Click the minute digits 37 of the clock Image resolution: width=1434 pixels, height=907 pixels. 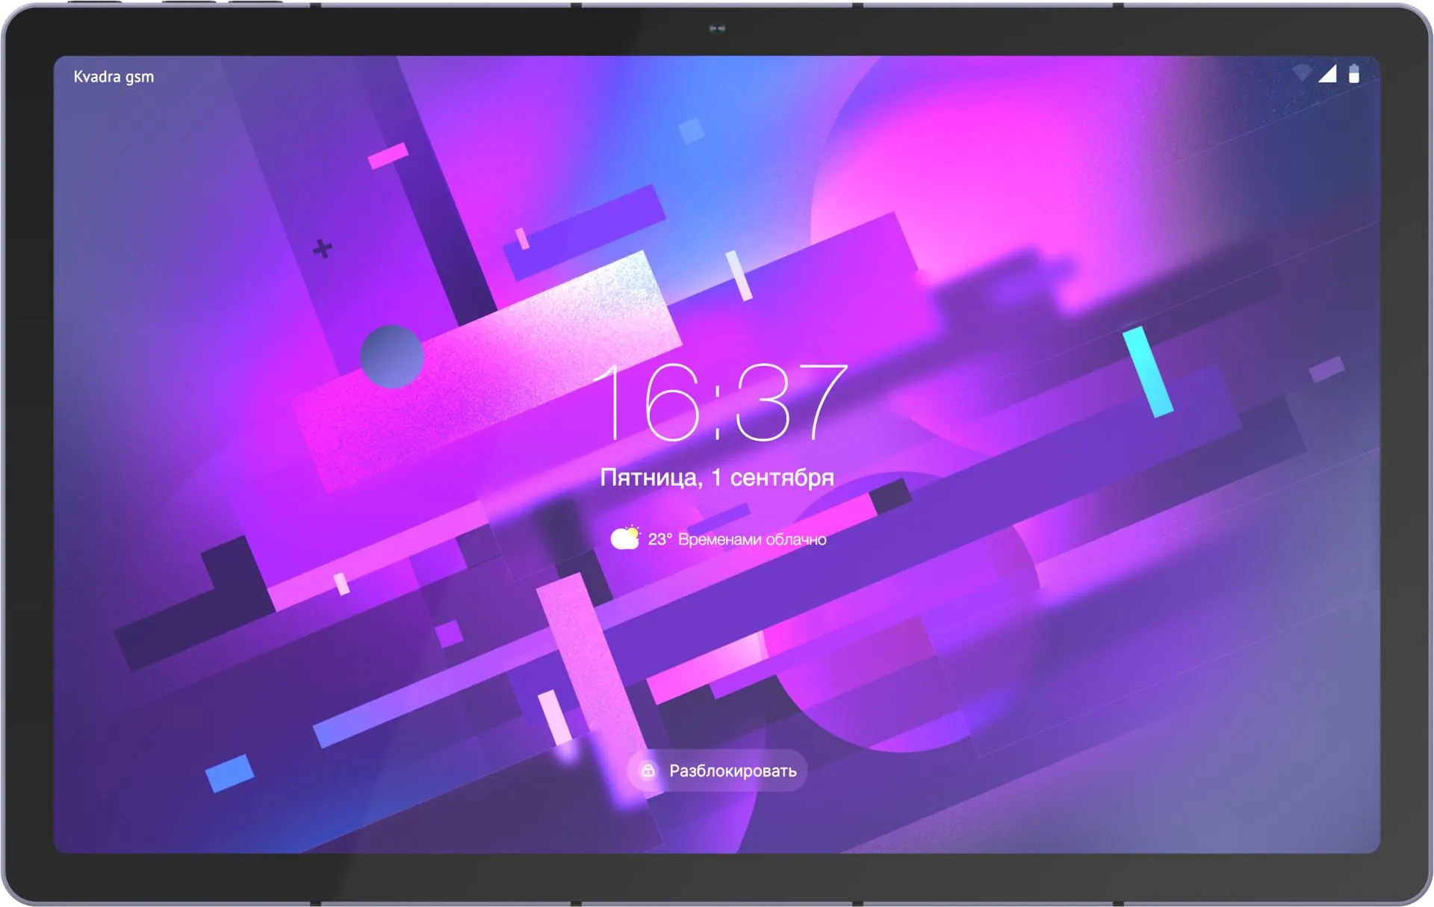point(792,402)
